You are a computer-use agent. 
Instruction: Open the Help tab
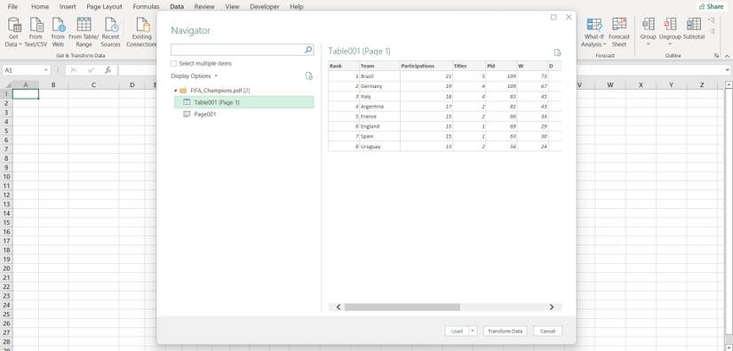pos(297,6)
